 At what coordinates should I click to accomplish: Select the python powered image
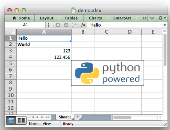[x=108, y=73]
